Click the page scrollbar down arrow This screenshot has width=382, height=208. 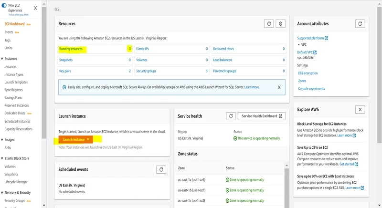pos(379,206)
